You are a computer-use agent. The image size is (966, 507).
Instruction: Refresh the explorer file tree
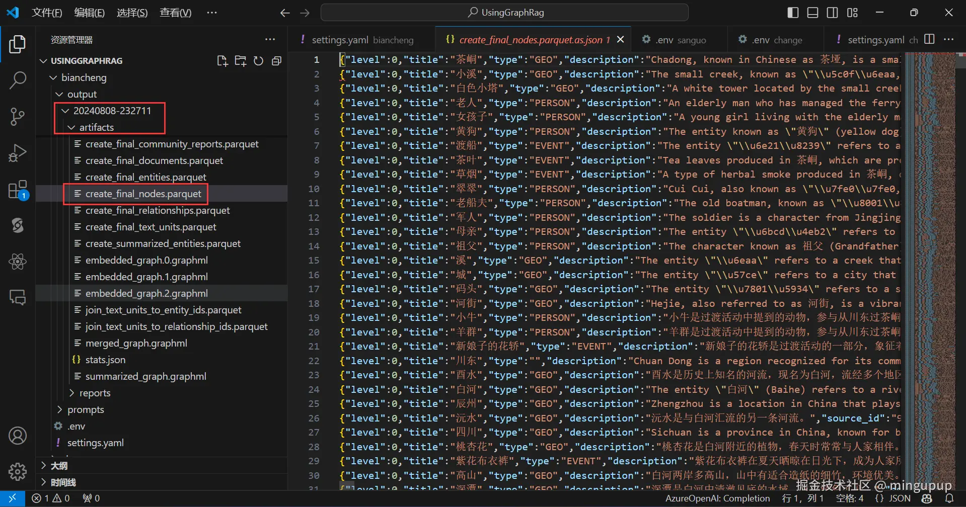pos(258,61)
